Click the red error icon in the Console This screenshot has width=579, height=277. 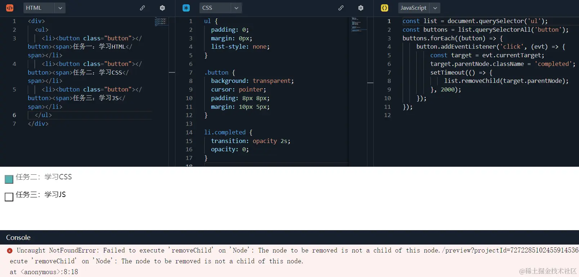[x=10, y=251]
